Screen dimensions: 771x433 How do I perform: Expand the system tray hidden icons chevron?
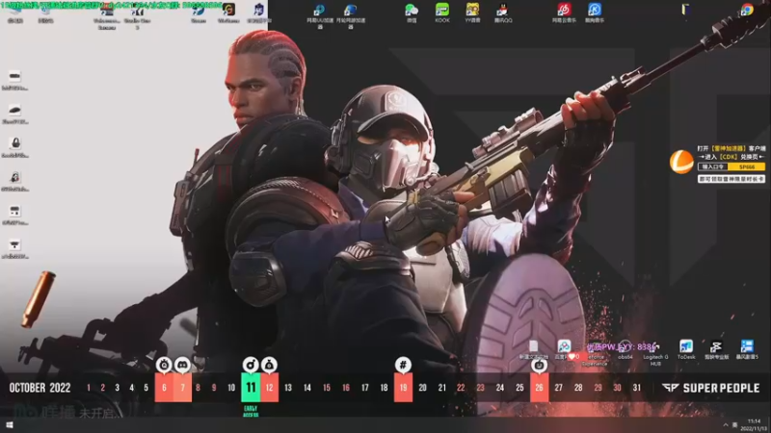coord(726,425)
